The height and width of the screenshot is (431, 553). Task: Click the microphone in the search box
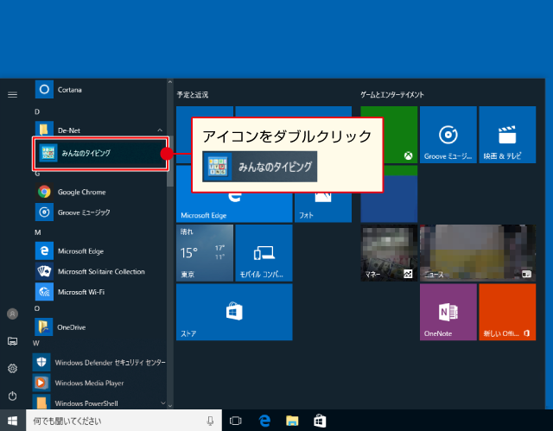coord(210,421)
